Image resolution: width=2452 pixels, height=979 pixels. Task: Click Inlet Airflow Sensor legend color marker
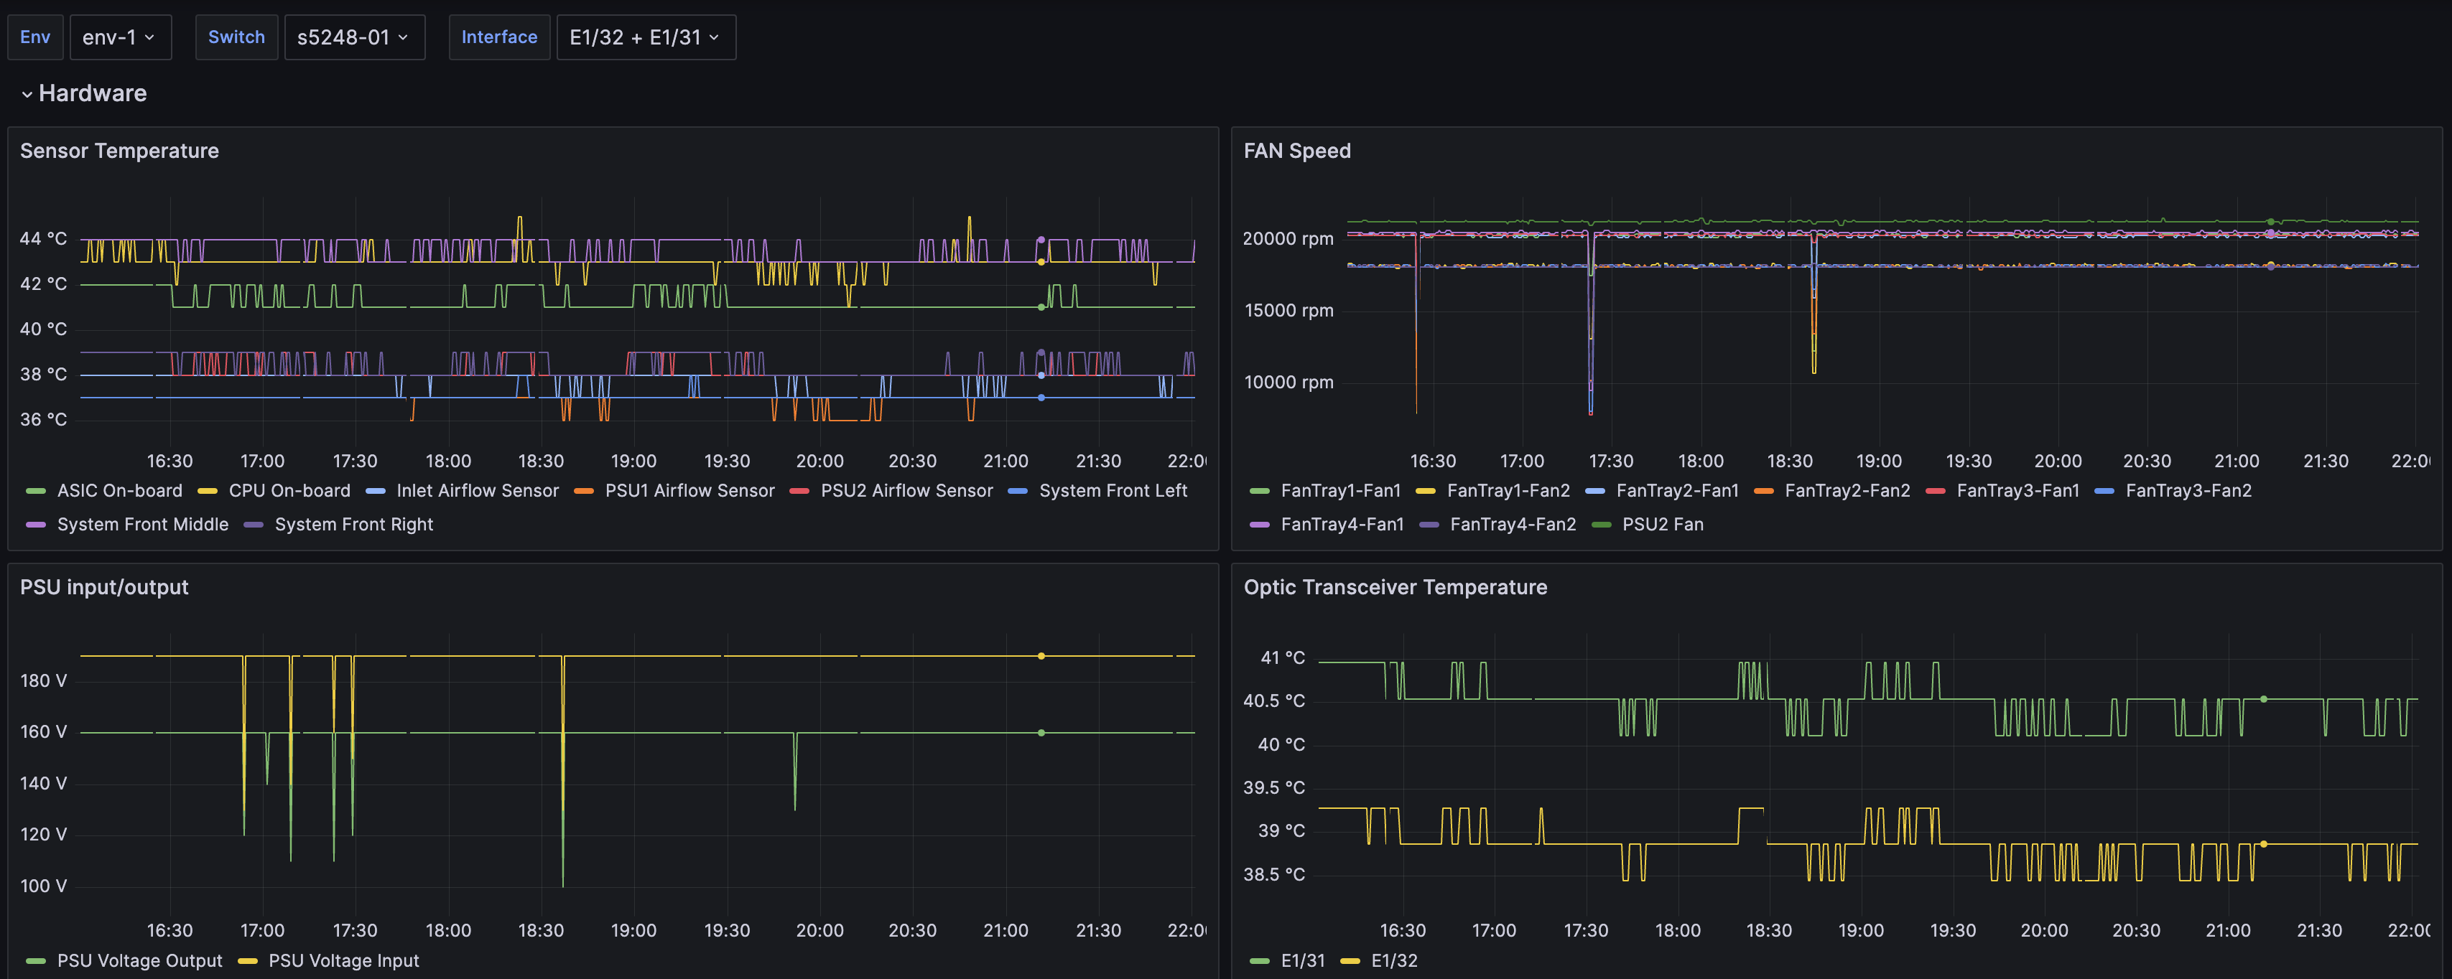point(376,491)
